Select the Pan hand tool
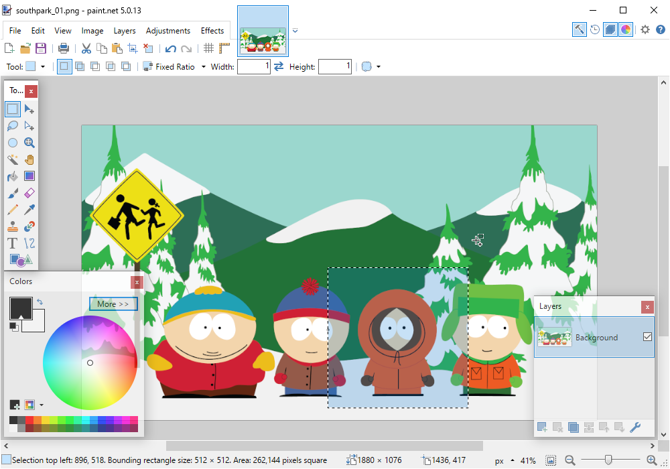The width and height of the screenshot is (670, 469). [x=29, y=159]
